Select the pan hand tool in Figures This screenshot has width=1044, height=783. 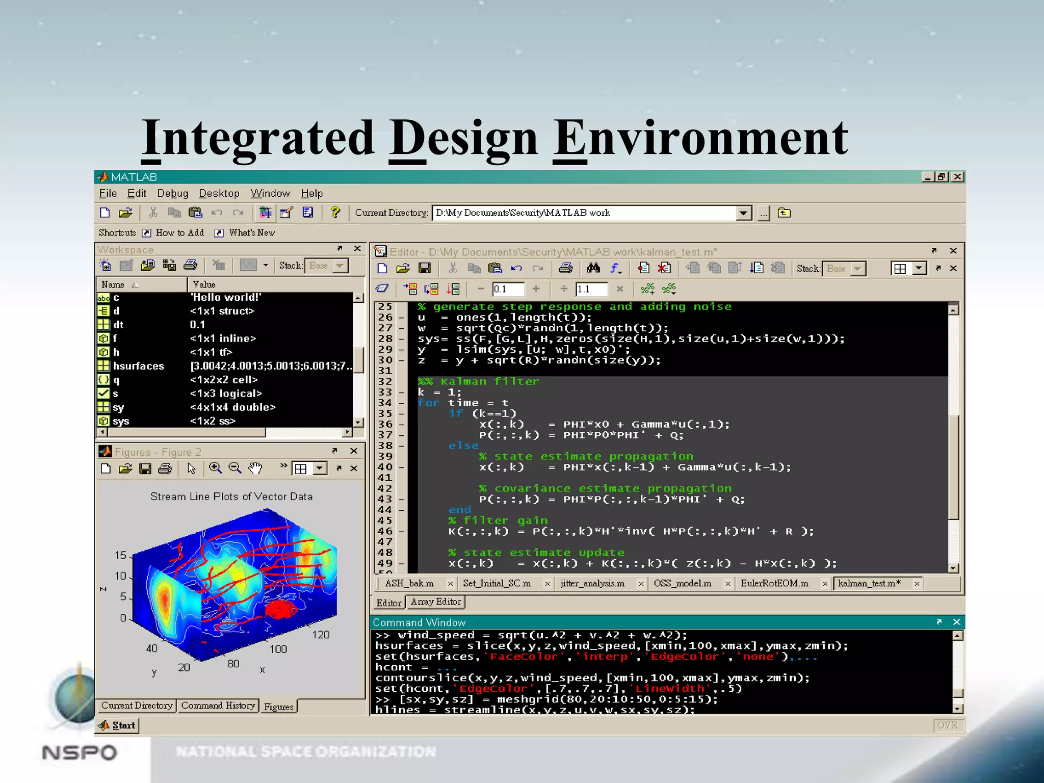(255, 468)
